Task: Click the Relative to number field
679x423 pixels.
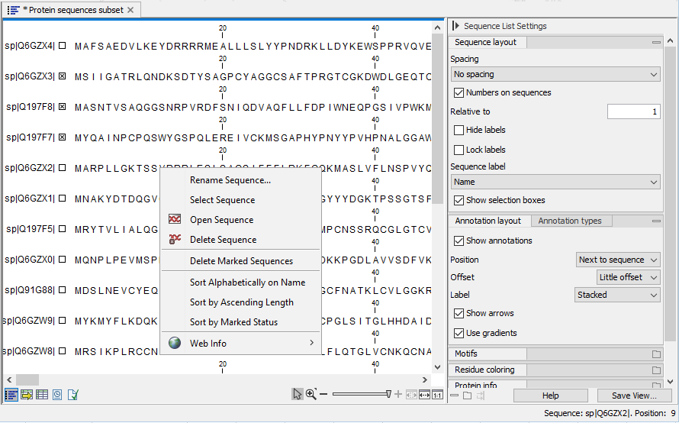Action: click(x=633, y=112)
